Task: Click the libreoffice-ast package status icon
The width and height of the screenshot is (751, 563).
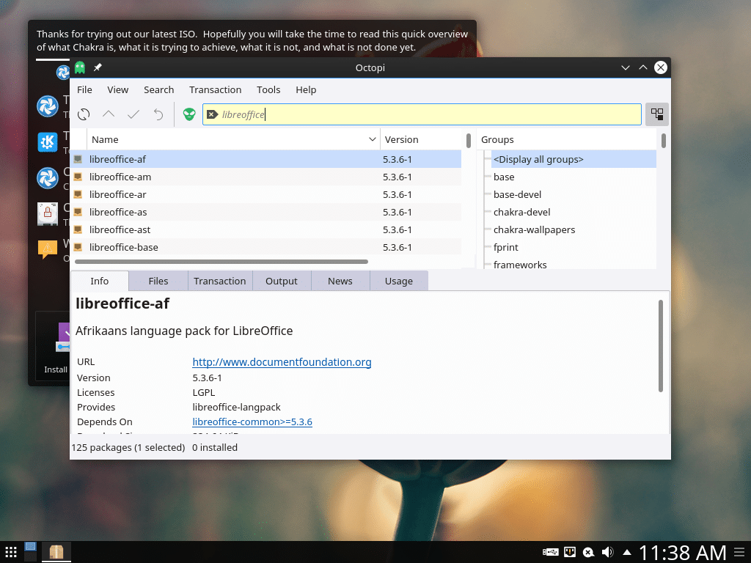Action: tap(78, 229)
